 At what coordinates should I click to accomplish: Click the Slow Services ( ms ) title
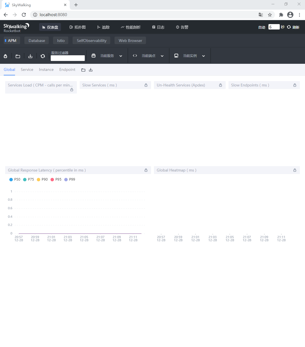pos(99,85)
